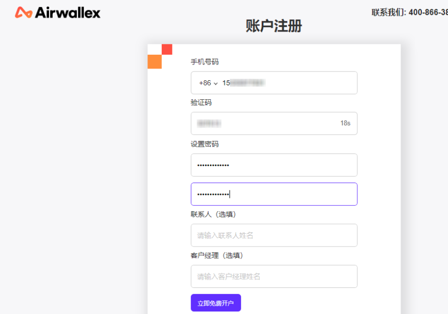Screen dimensions: 448x314
Task: Open the dialing code picker next to phone number
Action: click(x=207, y=82)
